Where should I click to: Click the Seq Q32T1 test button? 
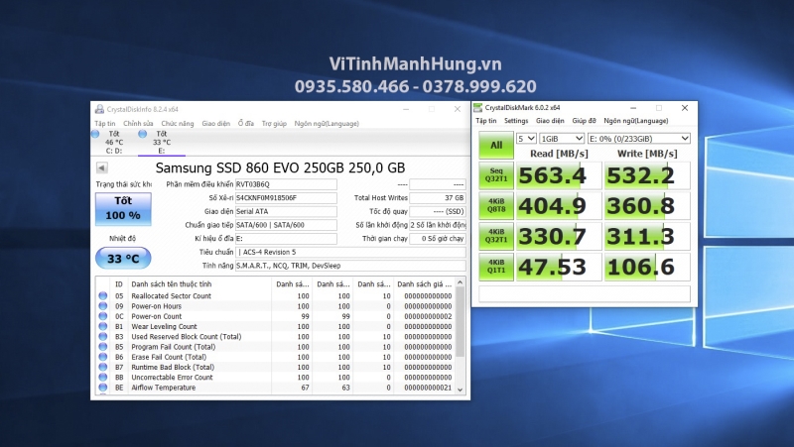496,175
